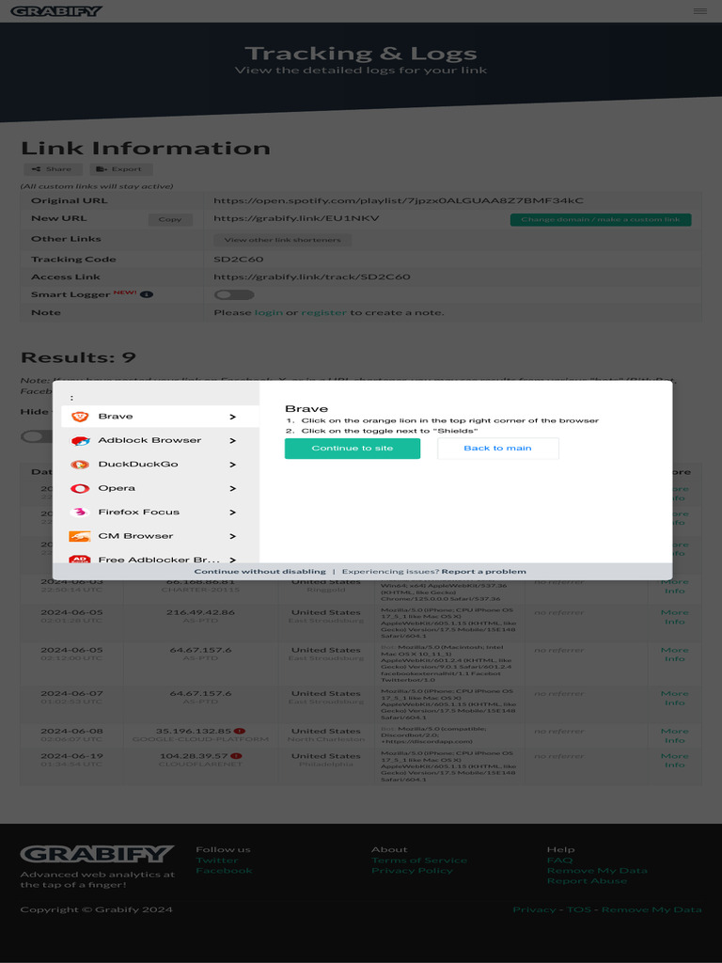
Task: Click the IP address 104.28.39.57
Action: coord(194,756)
